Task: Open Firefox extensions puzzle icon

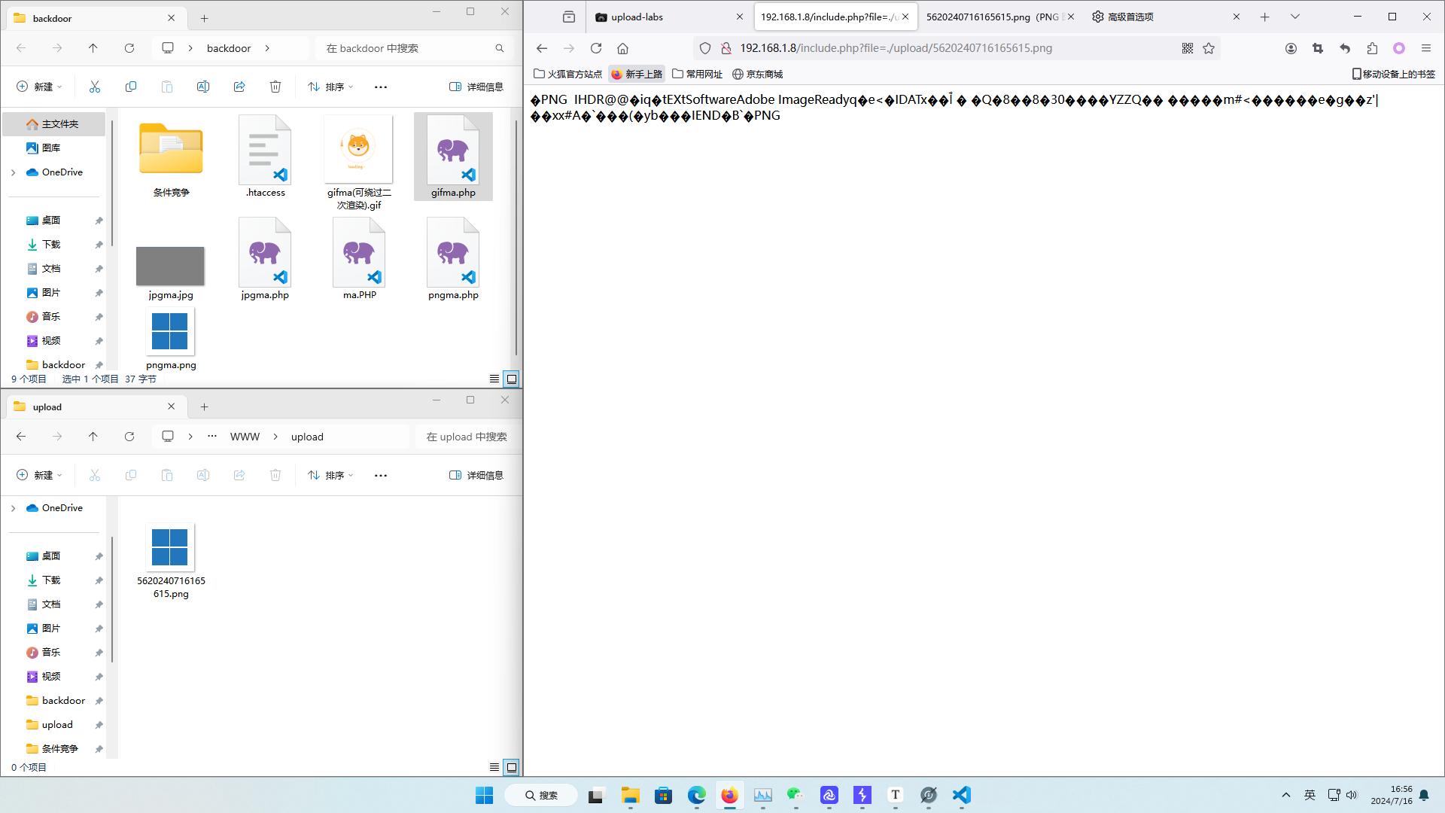Action: tap(1372, 48)
